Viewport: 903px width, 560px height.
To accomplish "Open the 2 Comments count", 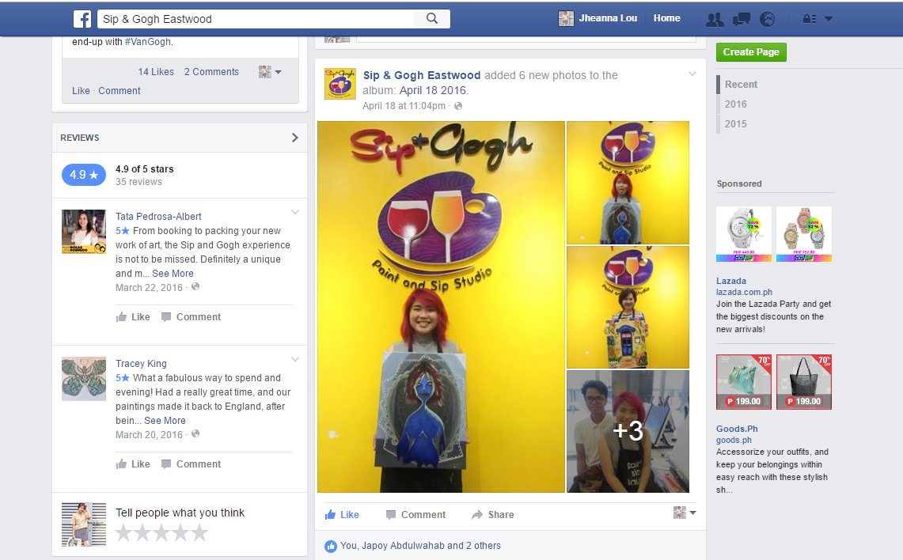I will click(211, 72).
